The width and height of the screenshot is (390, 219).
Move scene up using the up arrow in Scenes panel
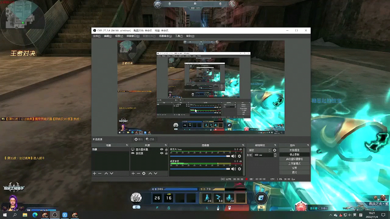coord(106,173)
